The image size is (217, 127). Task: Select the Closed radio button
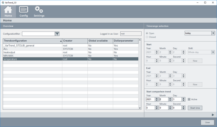pos(147,37)
